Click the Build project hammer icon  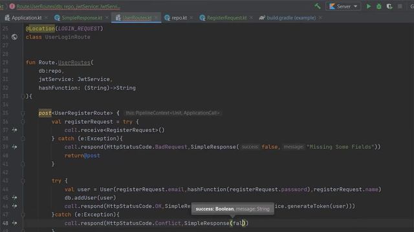click(318, 6)
